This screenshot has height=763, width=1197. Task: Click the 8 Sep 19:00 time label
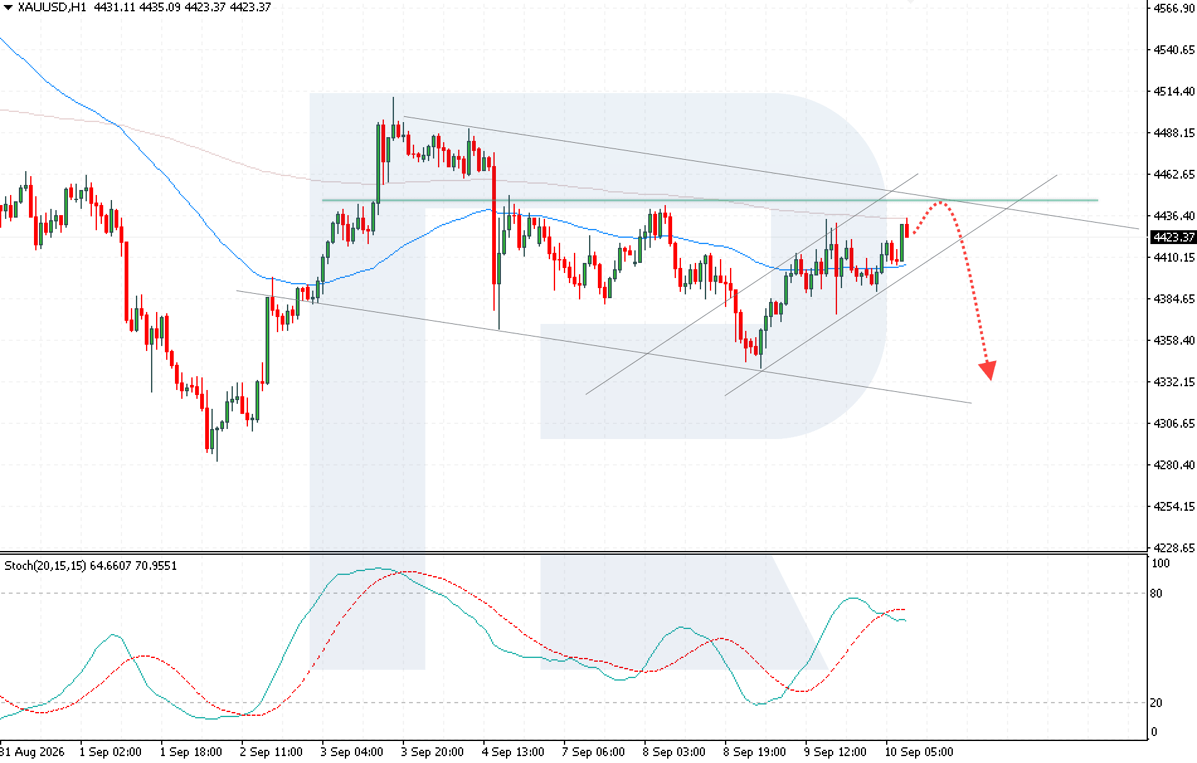pos(755,752)
